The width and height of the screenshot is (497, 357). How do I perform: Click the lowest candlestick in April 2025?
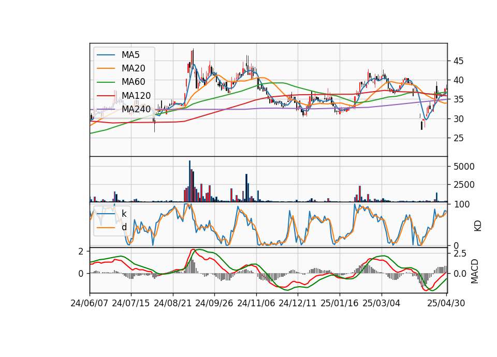pyautogui.click(x=421, y=125)
